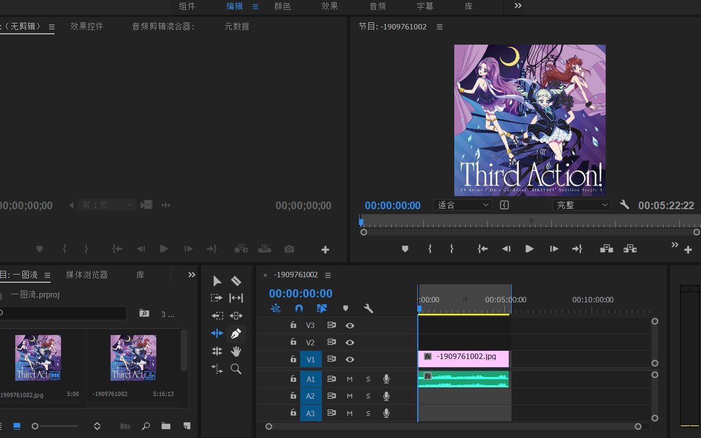701x438 pixels.
Task: Click the Program monitor playhead marker
Action: [x=361, y=222]
